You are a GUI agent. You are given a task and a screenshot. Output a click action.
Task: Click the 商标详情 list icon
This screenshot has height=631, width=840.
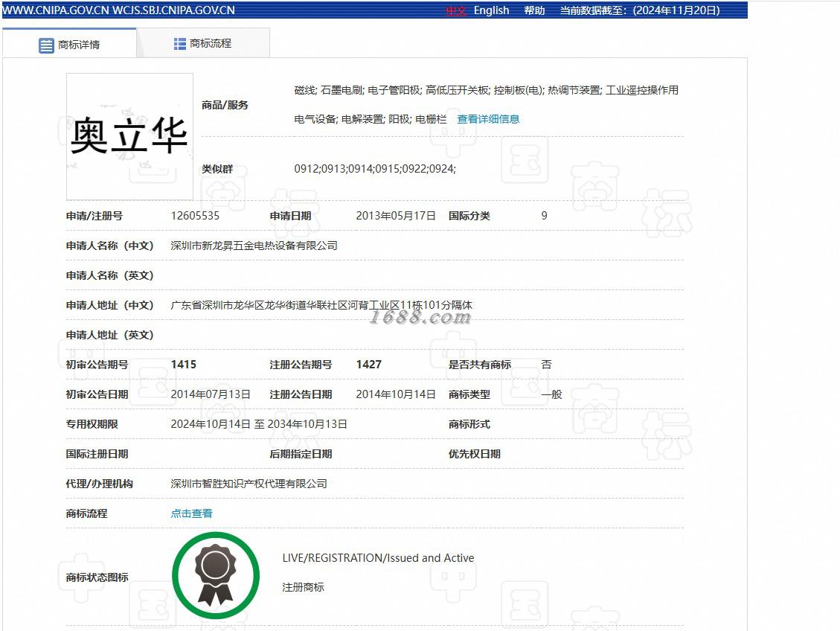pyautogui.click(x=47, y=45)
